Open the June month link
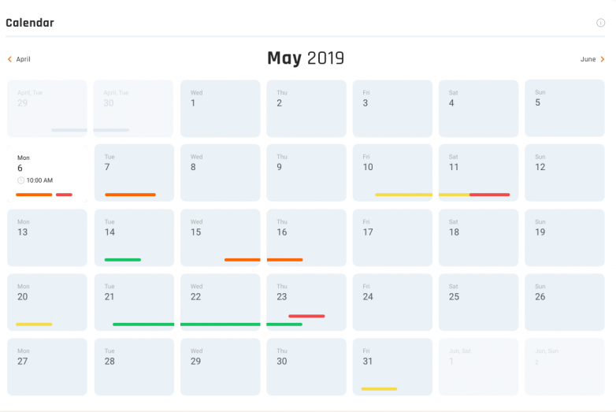Viewport: 616px width, 412px height. pyautogui.click(x=588, y=59)
